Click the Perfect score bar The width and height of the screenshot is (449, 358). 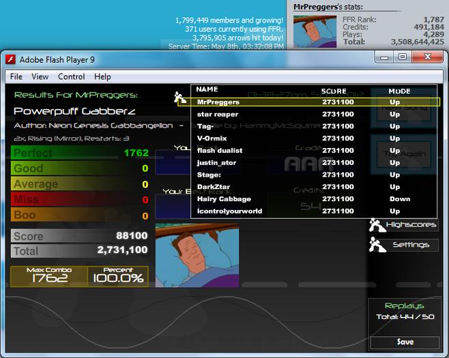(x=81, y=153)
